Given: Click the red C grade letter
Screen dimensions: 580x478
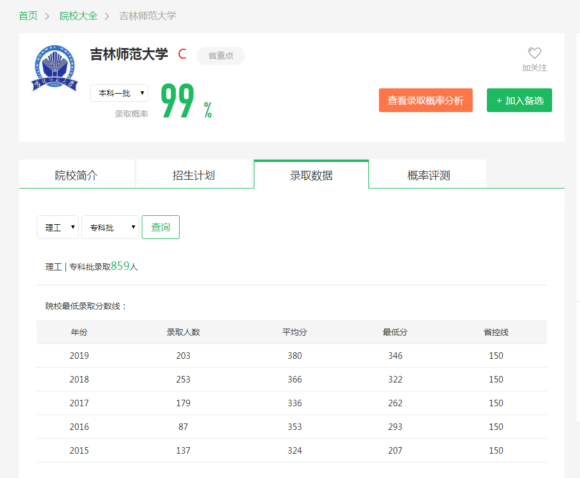Looking at the screenshot, I should pyautogui.click(x=182, y=54).
